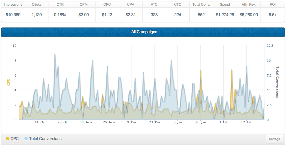Screen dimensions: 286x146
Task: Select the All Campaigns header bar
Action: coord(143,32)
